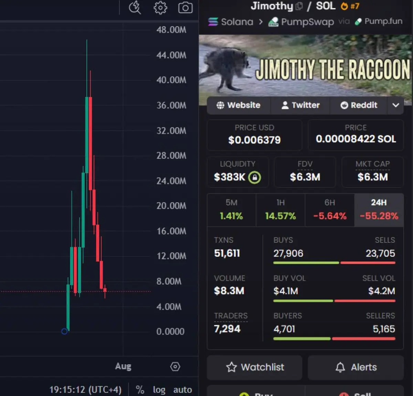Select the 24H price change tab
Image resolution: width=413 pixels, height=396 pixels.
[379, 210]
